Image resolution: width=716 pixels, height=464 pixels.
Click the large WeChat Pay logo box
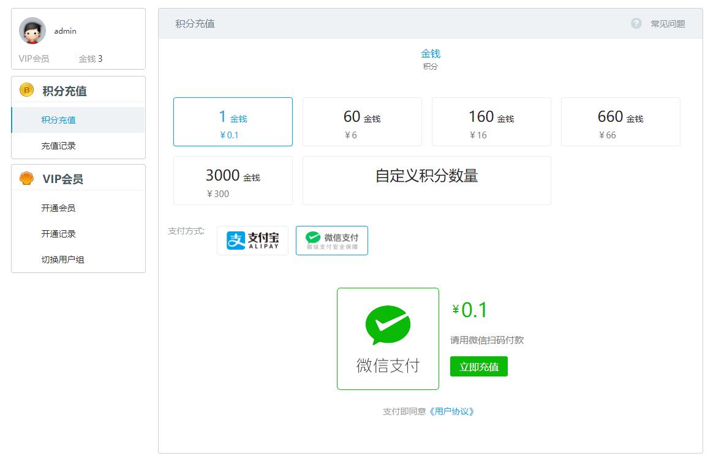[388, 339]
